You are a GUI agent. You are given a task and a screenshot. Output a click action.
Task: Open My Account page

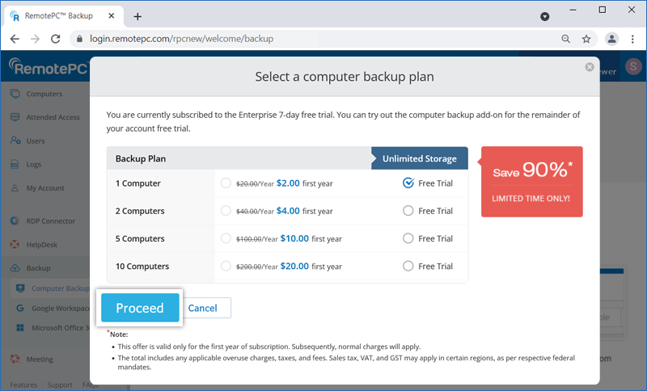point(45,188)
